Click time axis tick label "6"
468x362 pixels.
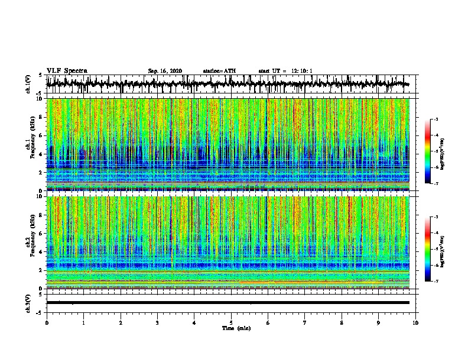[268, 323]
